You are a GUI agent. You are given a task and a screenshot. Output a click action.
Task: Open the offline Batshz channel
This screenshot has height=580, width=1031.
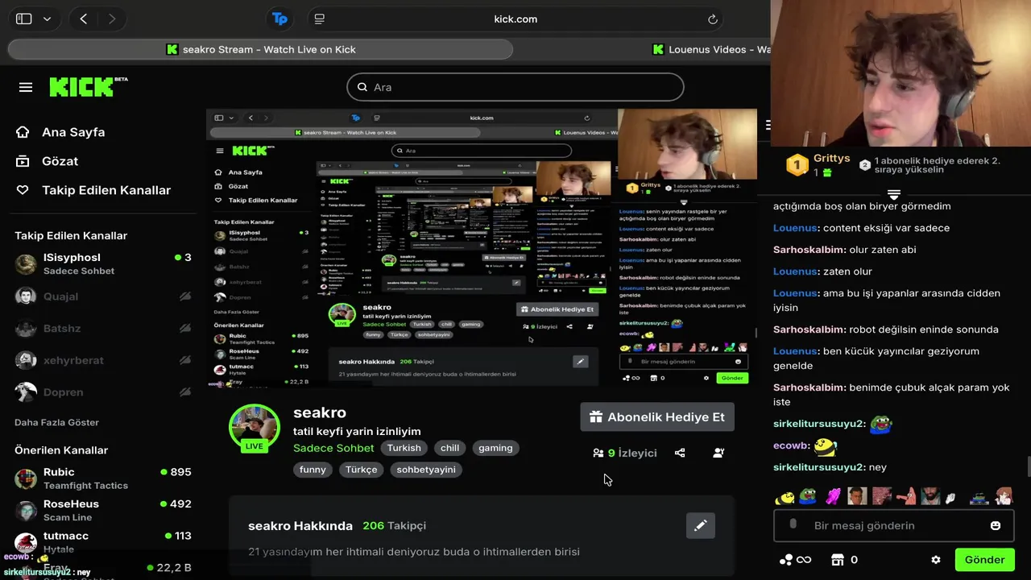[x=103, y=328]
